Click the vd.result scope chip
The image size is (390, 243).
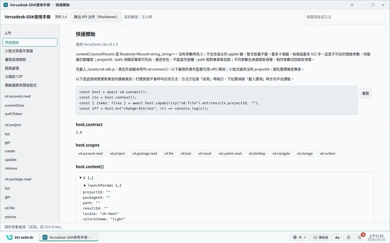click(x=205, y=154)
